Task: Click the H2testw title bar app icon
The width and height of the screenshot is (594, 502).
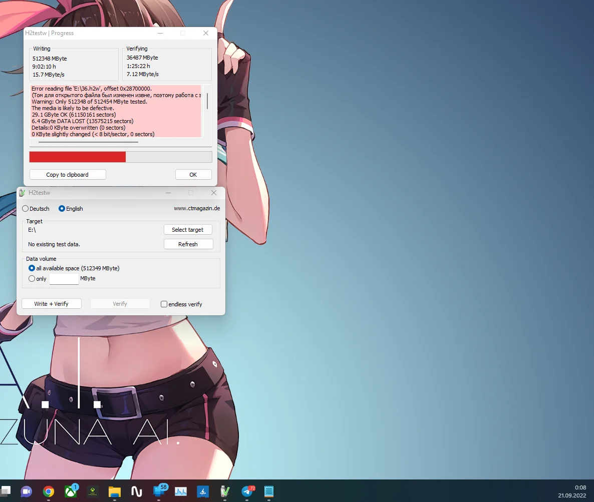Action: tap(23, 193)
